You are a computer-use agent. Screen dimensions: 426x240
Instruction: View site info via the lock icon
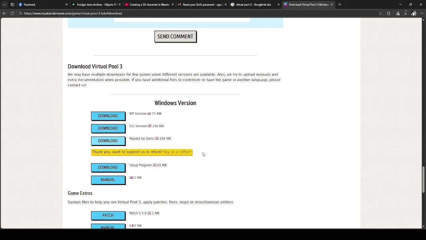pos(20,13)
